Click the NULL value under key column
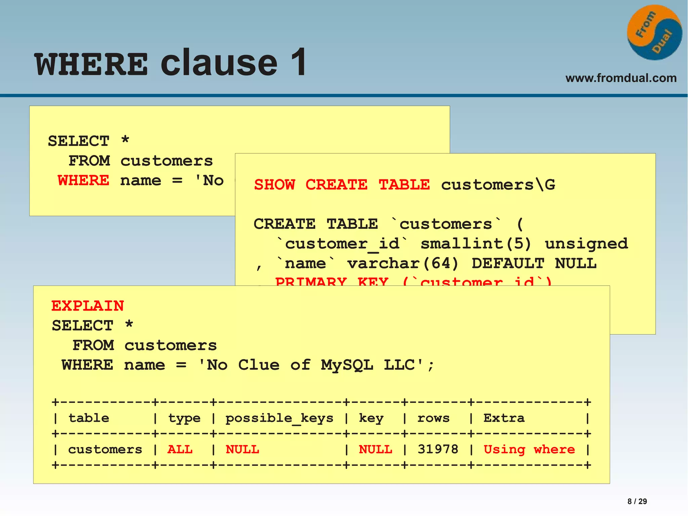688x516 pixels. (376, 449)
